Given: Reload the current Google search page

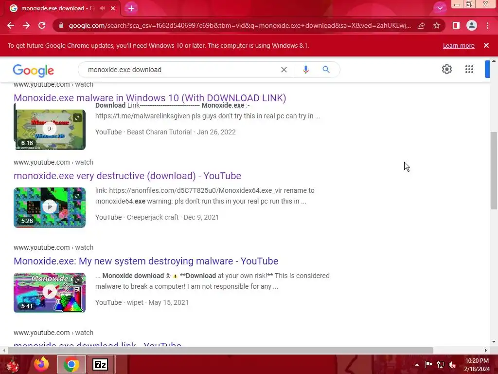Looking at the screenshot, I should [42, 25].
